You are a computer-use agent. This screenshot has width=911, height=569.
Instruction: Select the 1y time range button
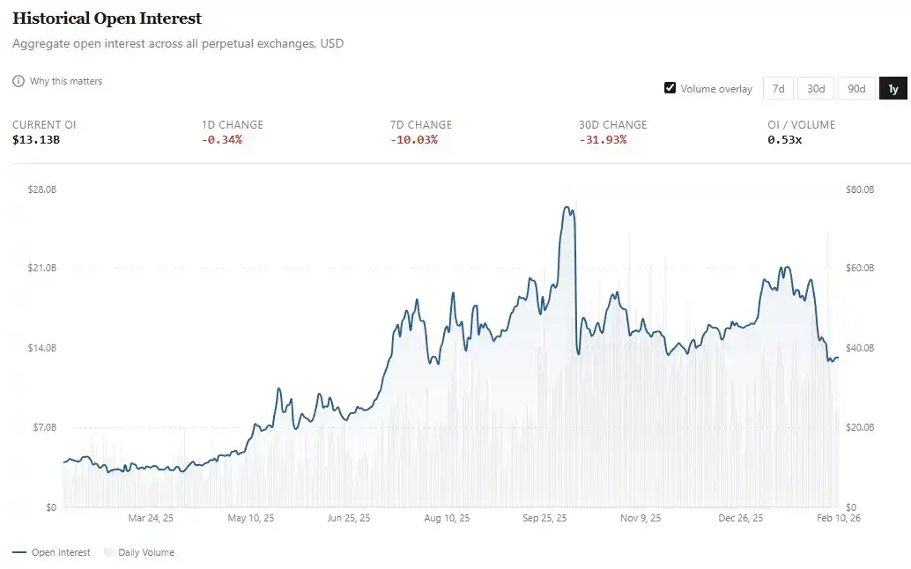[892, 88]
